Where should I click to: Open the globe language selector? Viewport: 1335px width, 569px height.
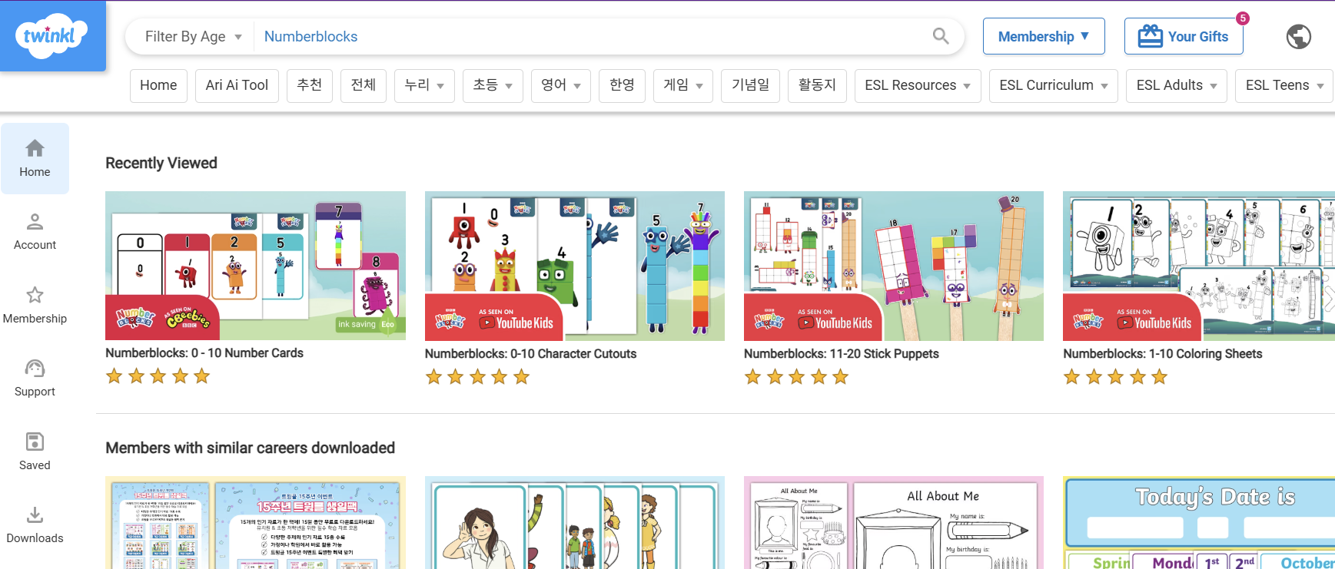pos(1299,36)
